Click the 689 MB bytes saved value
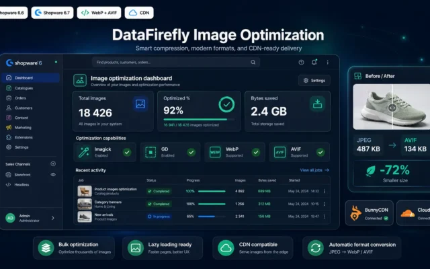Screen dimensions: 430x269 coord(264,191)
